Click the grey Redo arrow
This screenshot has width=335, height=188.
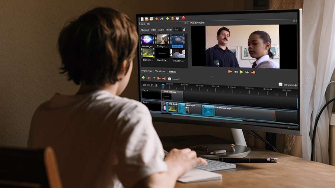[162, 19]
